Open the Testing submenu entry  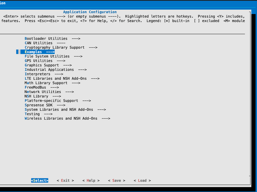(39, 114)
